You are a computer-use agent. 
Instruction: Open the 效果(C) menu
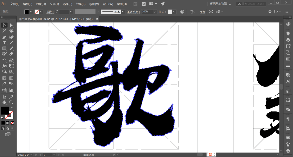click(81, 4)
